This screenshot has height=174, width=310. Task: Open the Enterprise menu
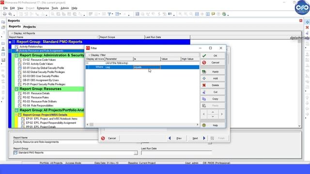click(43, 8)
